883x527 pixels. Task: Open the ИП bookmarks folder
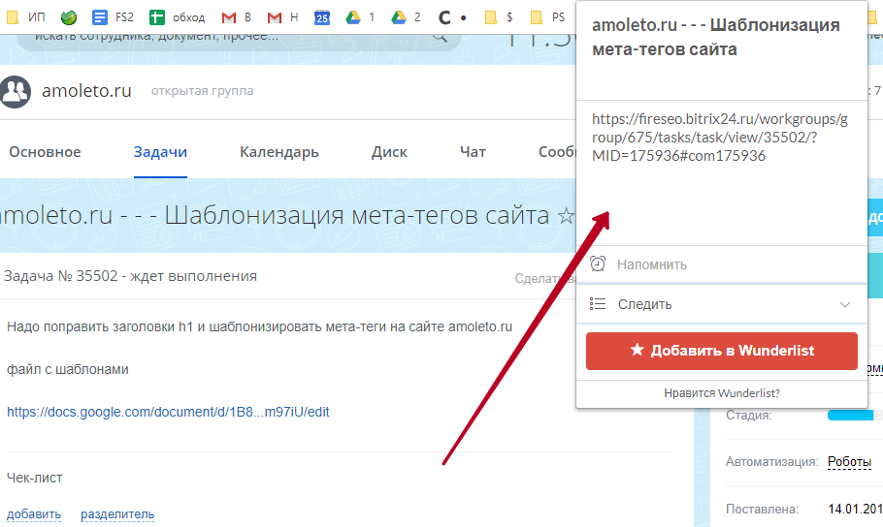click(x=26, y=16)
